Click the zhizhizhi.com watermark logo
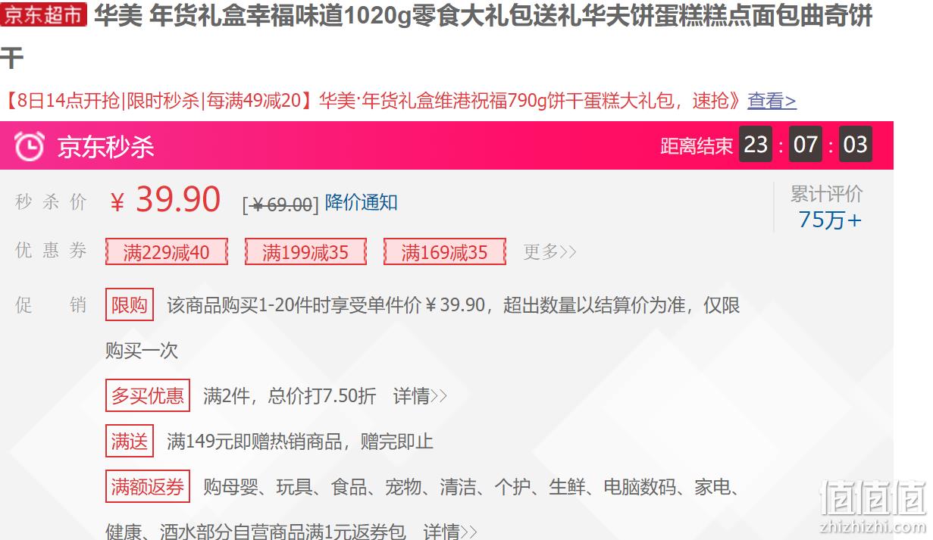 tap(873, 507)
